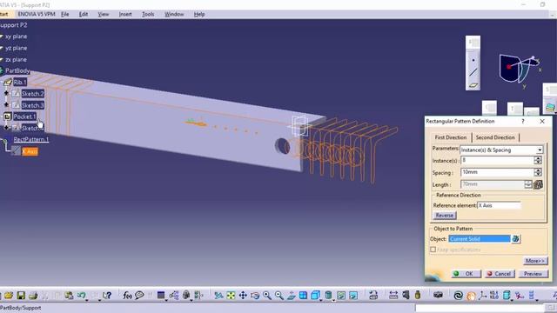Click the Rectangular Pattern icon at right edge
557x313 pixels.
point(550,107)
